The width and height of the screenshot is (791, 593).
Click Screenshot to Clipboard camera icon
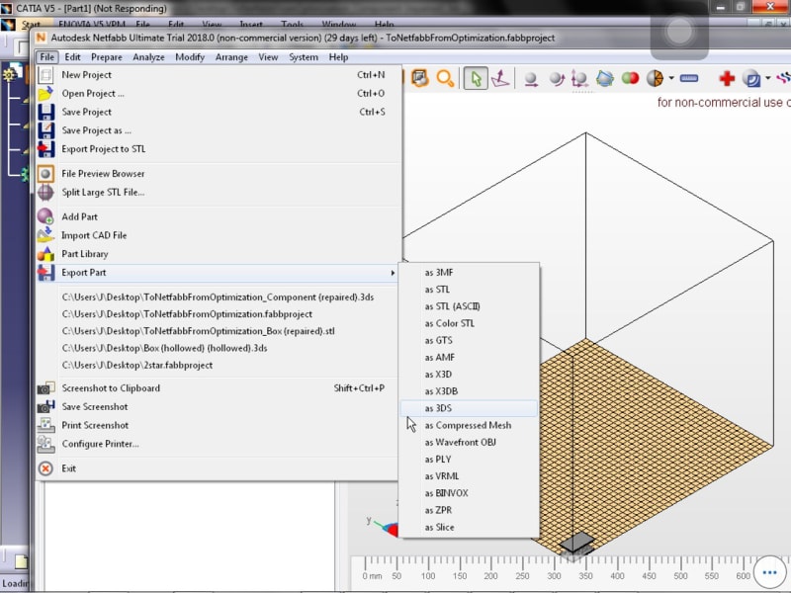[x=45, y=387]
